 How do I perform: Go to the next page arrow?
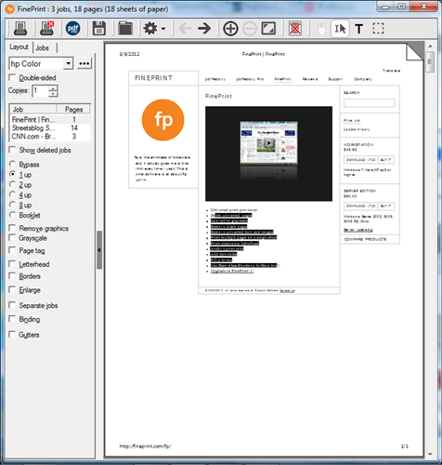click(204, 29)
